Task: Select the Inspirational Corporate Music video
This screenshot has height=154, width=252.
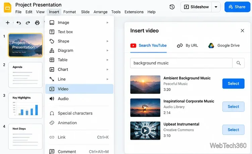Action: (x=233, y=106)
